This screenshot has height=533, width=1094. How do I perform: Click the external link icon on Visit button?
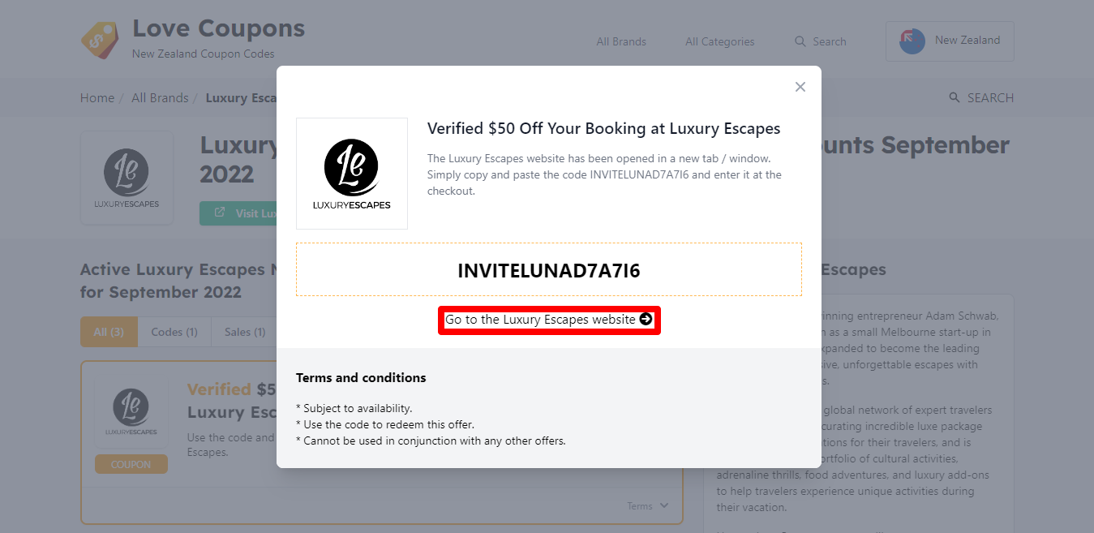click(x=220, y=213)
